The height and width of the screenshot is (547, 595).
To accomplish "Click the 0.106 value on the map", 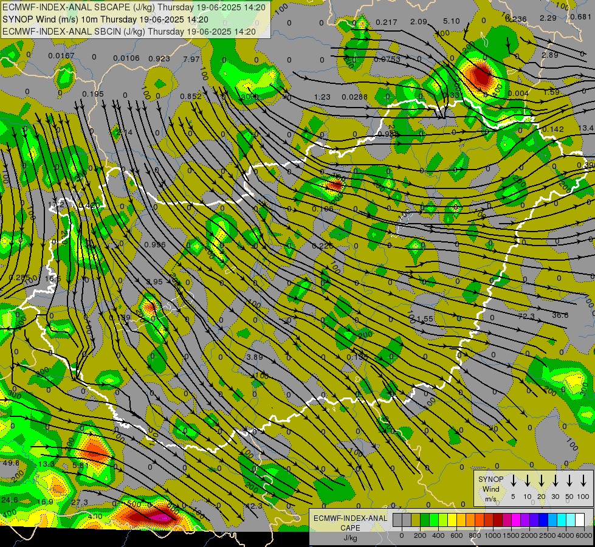I will (x=323, y=209).
